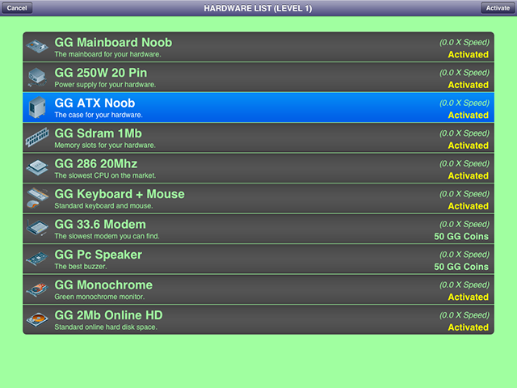Select the GG Monochrome graphics card icon
This screenshot has height=388, width=517.
pos(37,289)
